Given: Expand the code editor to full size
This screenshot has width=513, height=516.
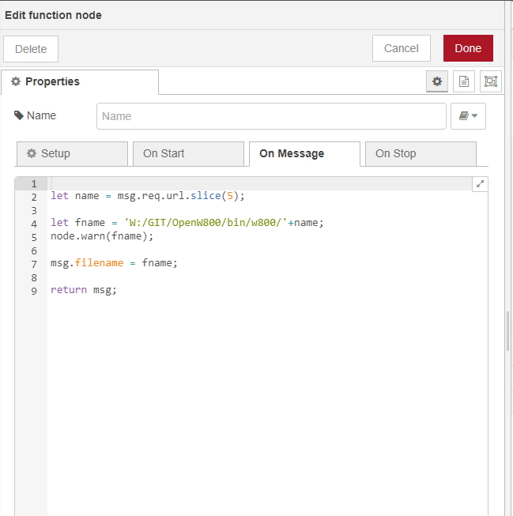Looking at the screenshot, I should pos(479,184).
